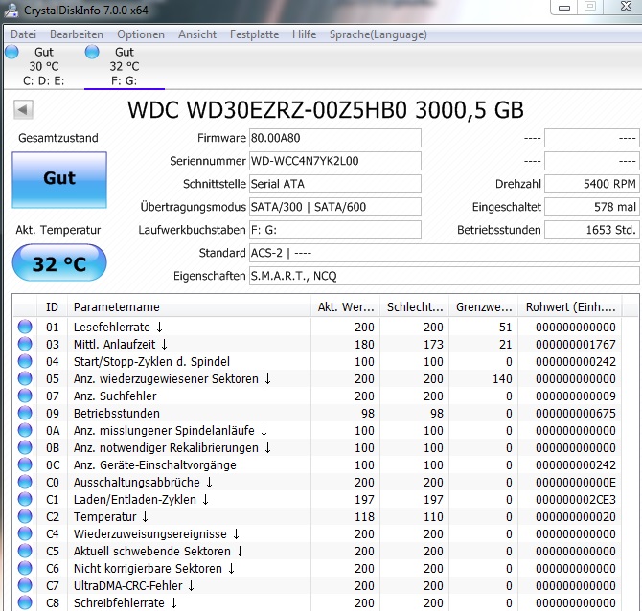Click the Schlecht... column header
The image size is (642, 611).
[x=415, y=306]
